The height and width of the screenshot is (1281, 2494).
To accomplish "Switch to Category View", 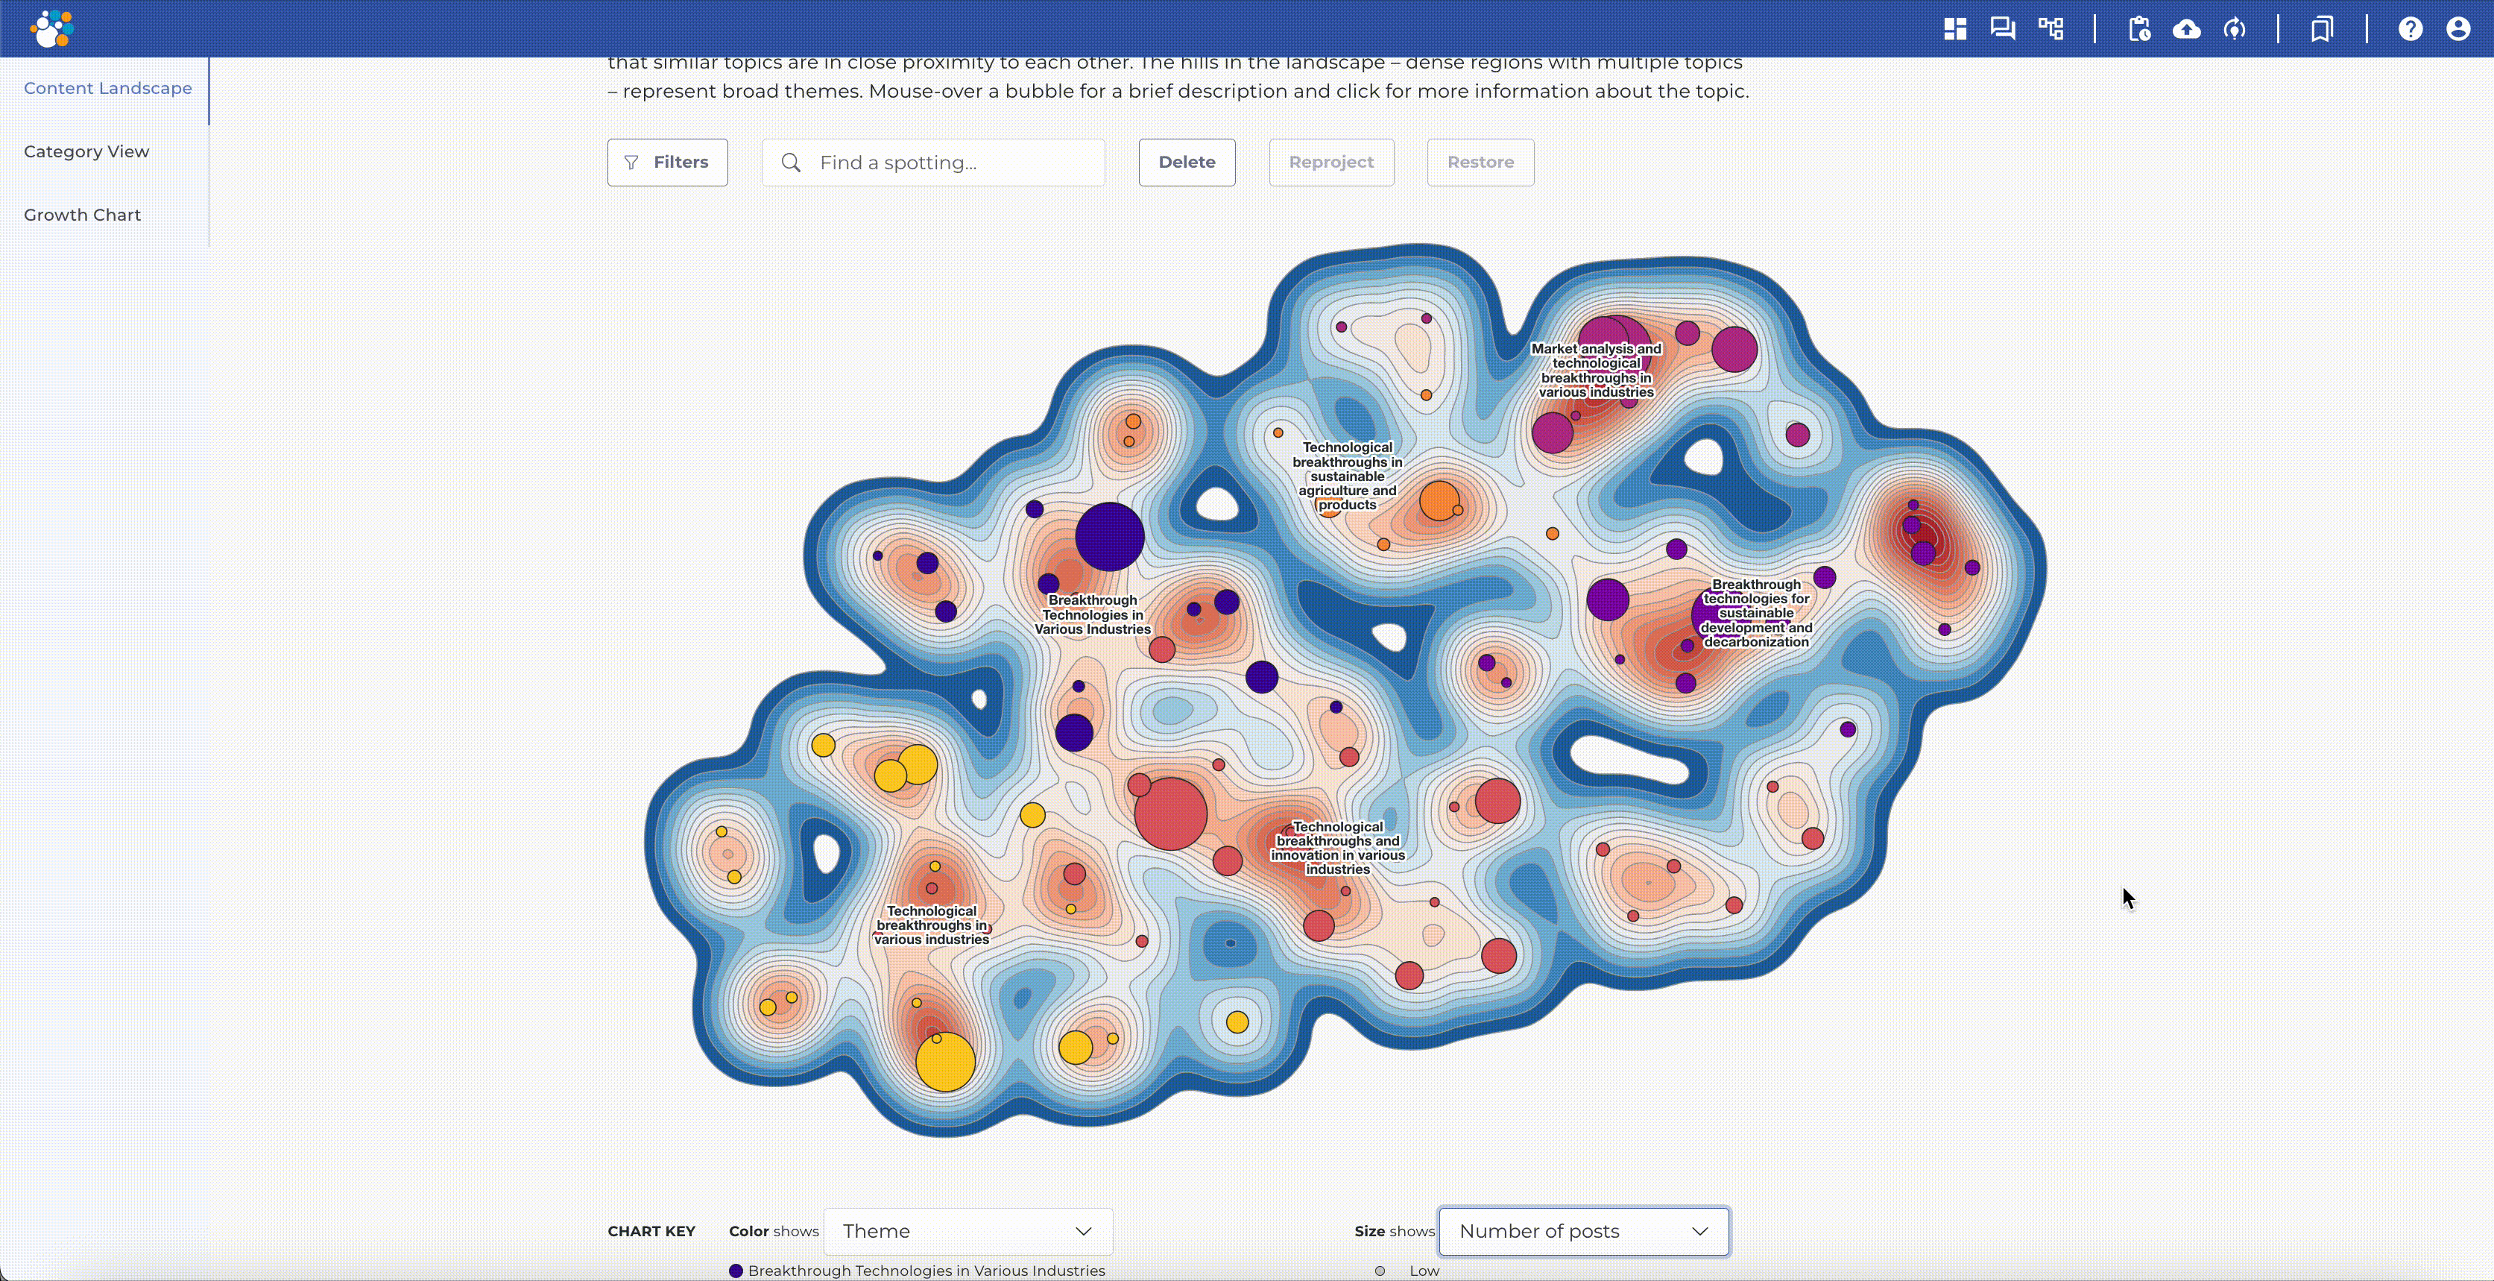I will click(86, 151).
